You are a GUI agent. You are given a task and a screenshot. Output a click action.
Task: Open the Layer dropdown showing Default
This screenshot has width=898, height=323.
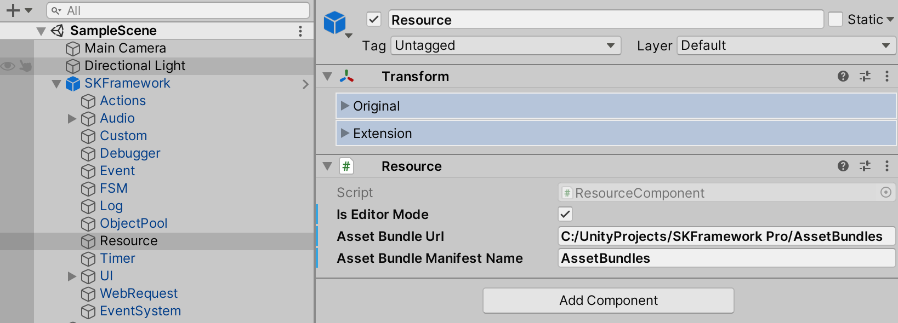point(787,45)
